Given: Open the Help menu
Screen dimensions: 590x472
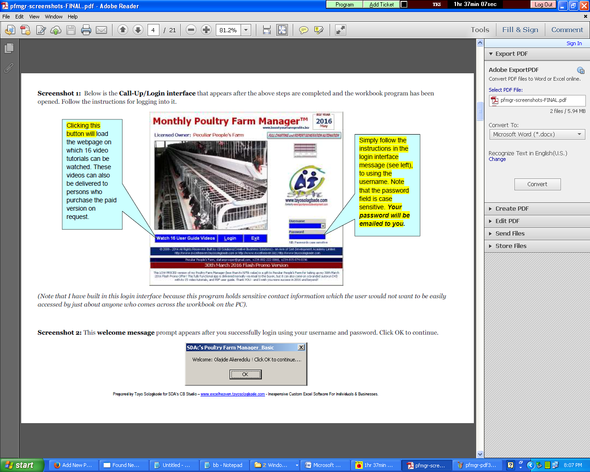Looking at the screenshot, I should click(73, 17).
